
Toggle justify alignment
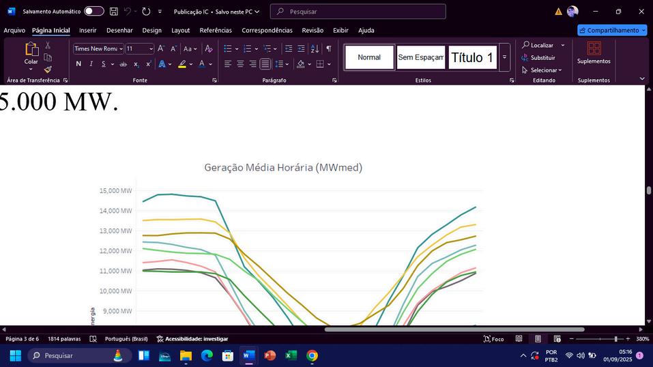pos(265,63)
